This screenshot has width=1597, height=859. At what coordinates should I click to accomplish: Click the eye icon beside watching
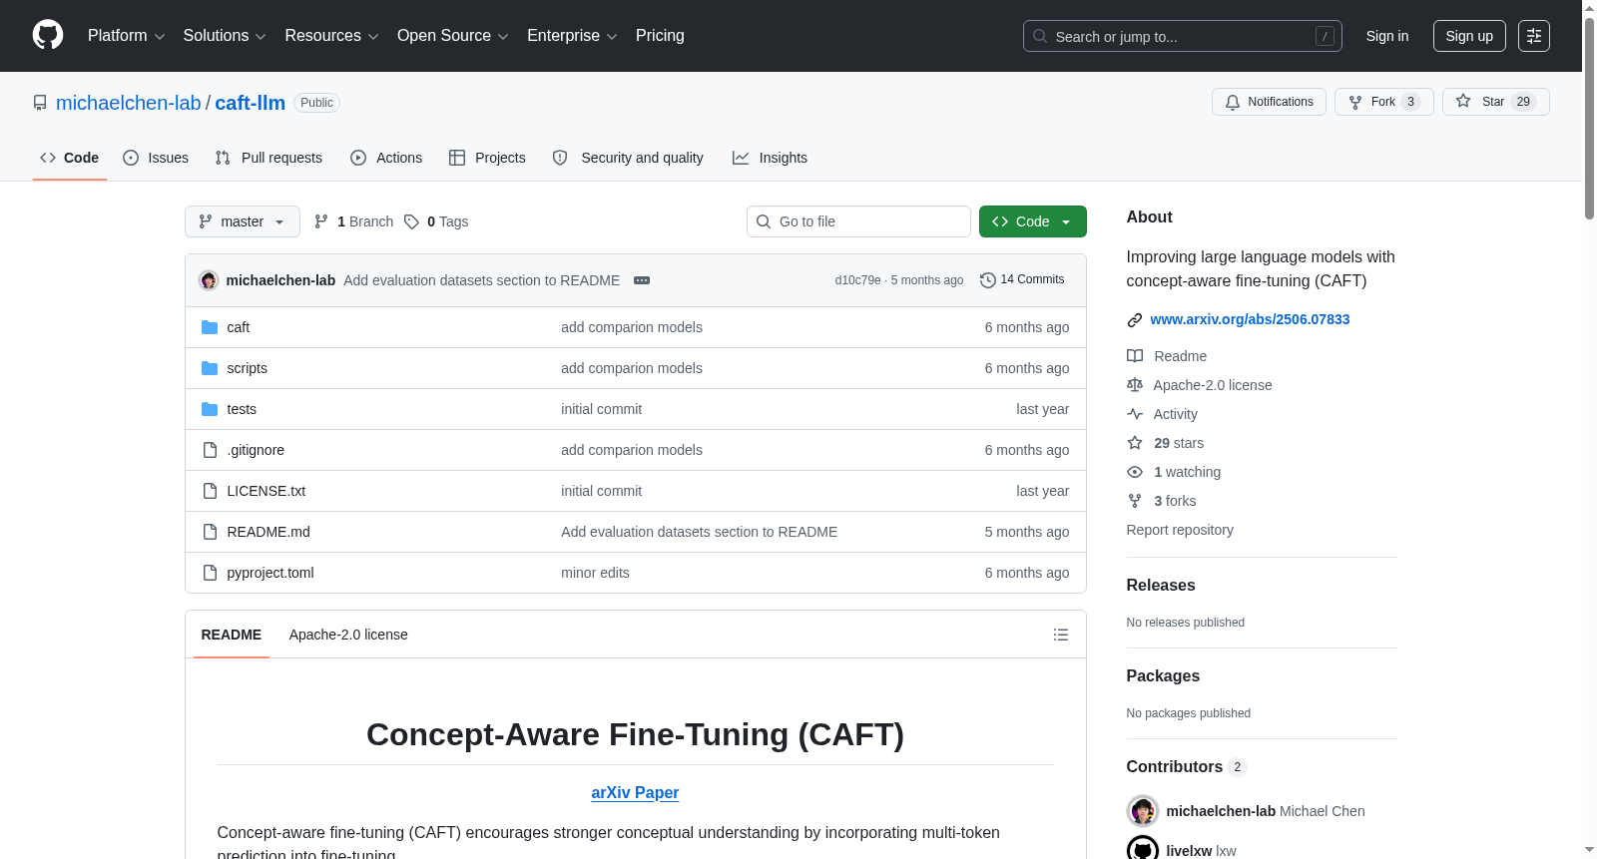click(1135, 472)
